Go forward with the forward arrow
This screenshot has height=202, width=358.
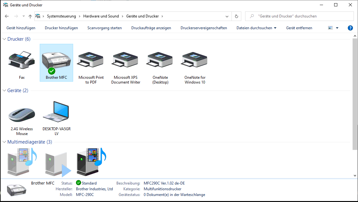click(x=16, y=16)
